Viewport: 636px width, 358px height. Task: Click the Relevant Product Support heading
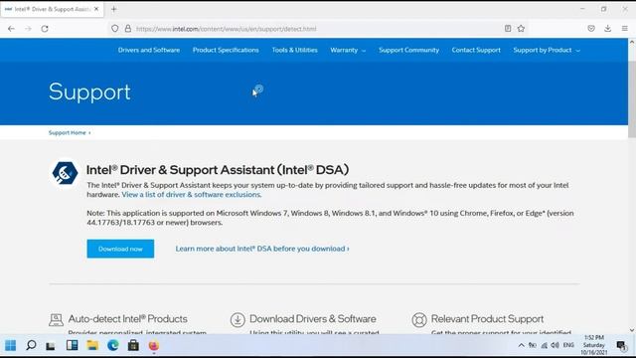[x=487, y=318]
